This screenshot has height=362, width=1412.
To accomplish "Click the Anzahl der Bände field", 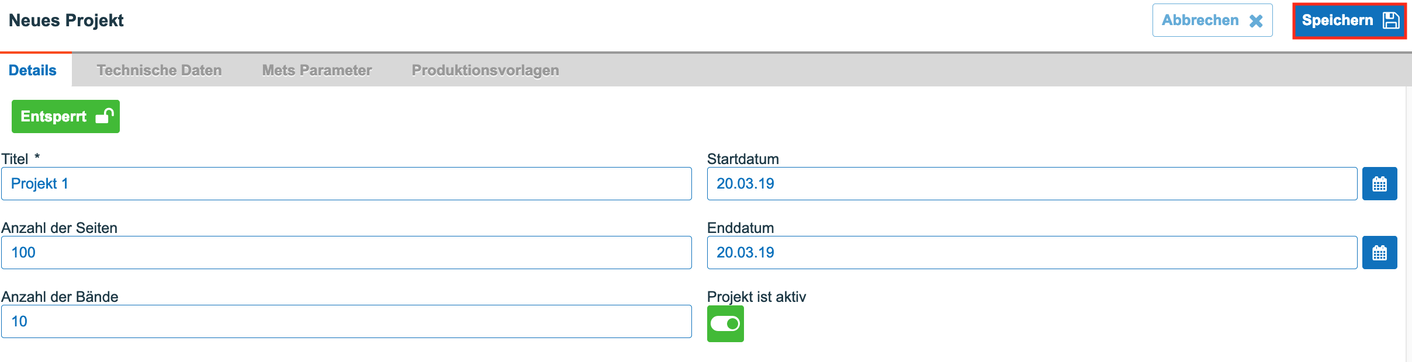I will [347, 322].
